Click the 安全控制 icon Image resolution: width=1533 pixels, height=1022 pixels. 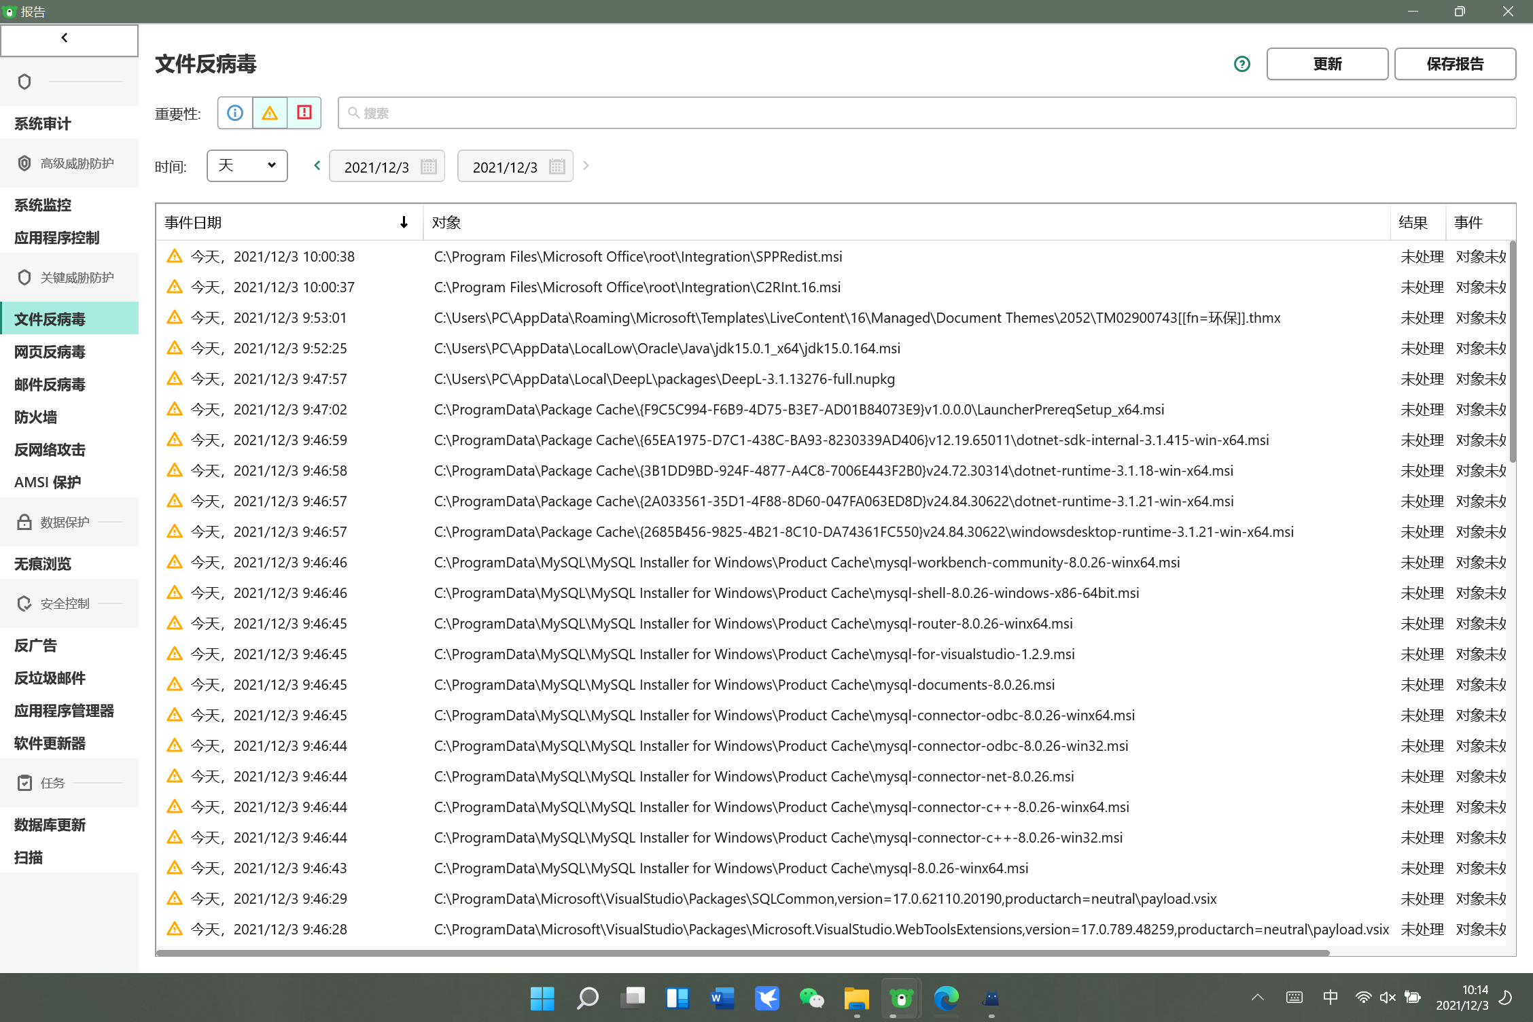[x=24, y=603]
